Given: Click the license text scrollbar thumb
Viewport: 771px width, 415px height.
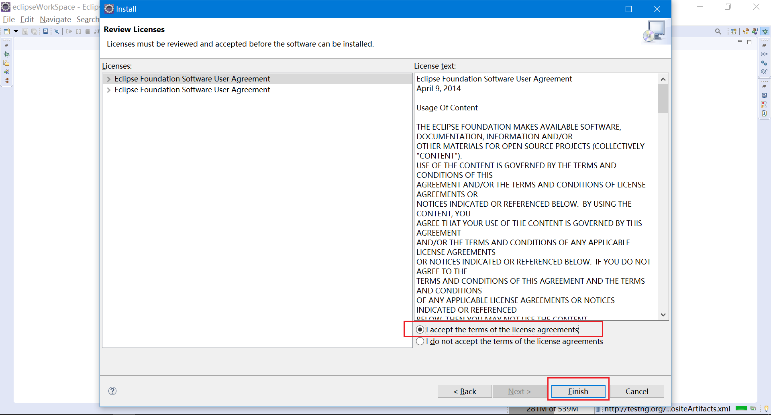Looking at the screenshot, I should click(x=663, y=98).
